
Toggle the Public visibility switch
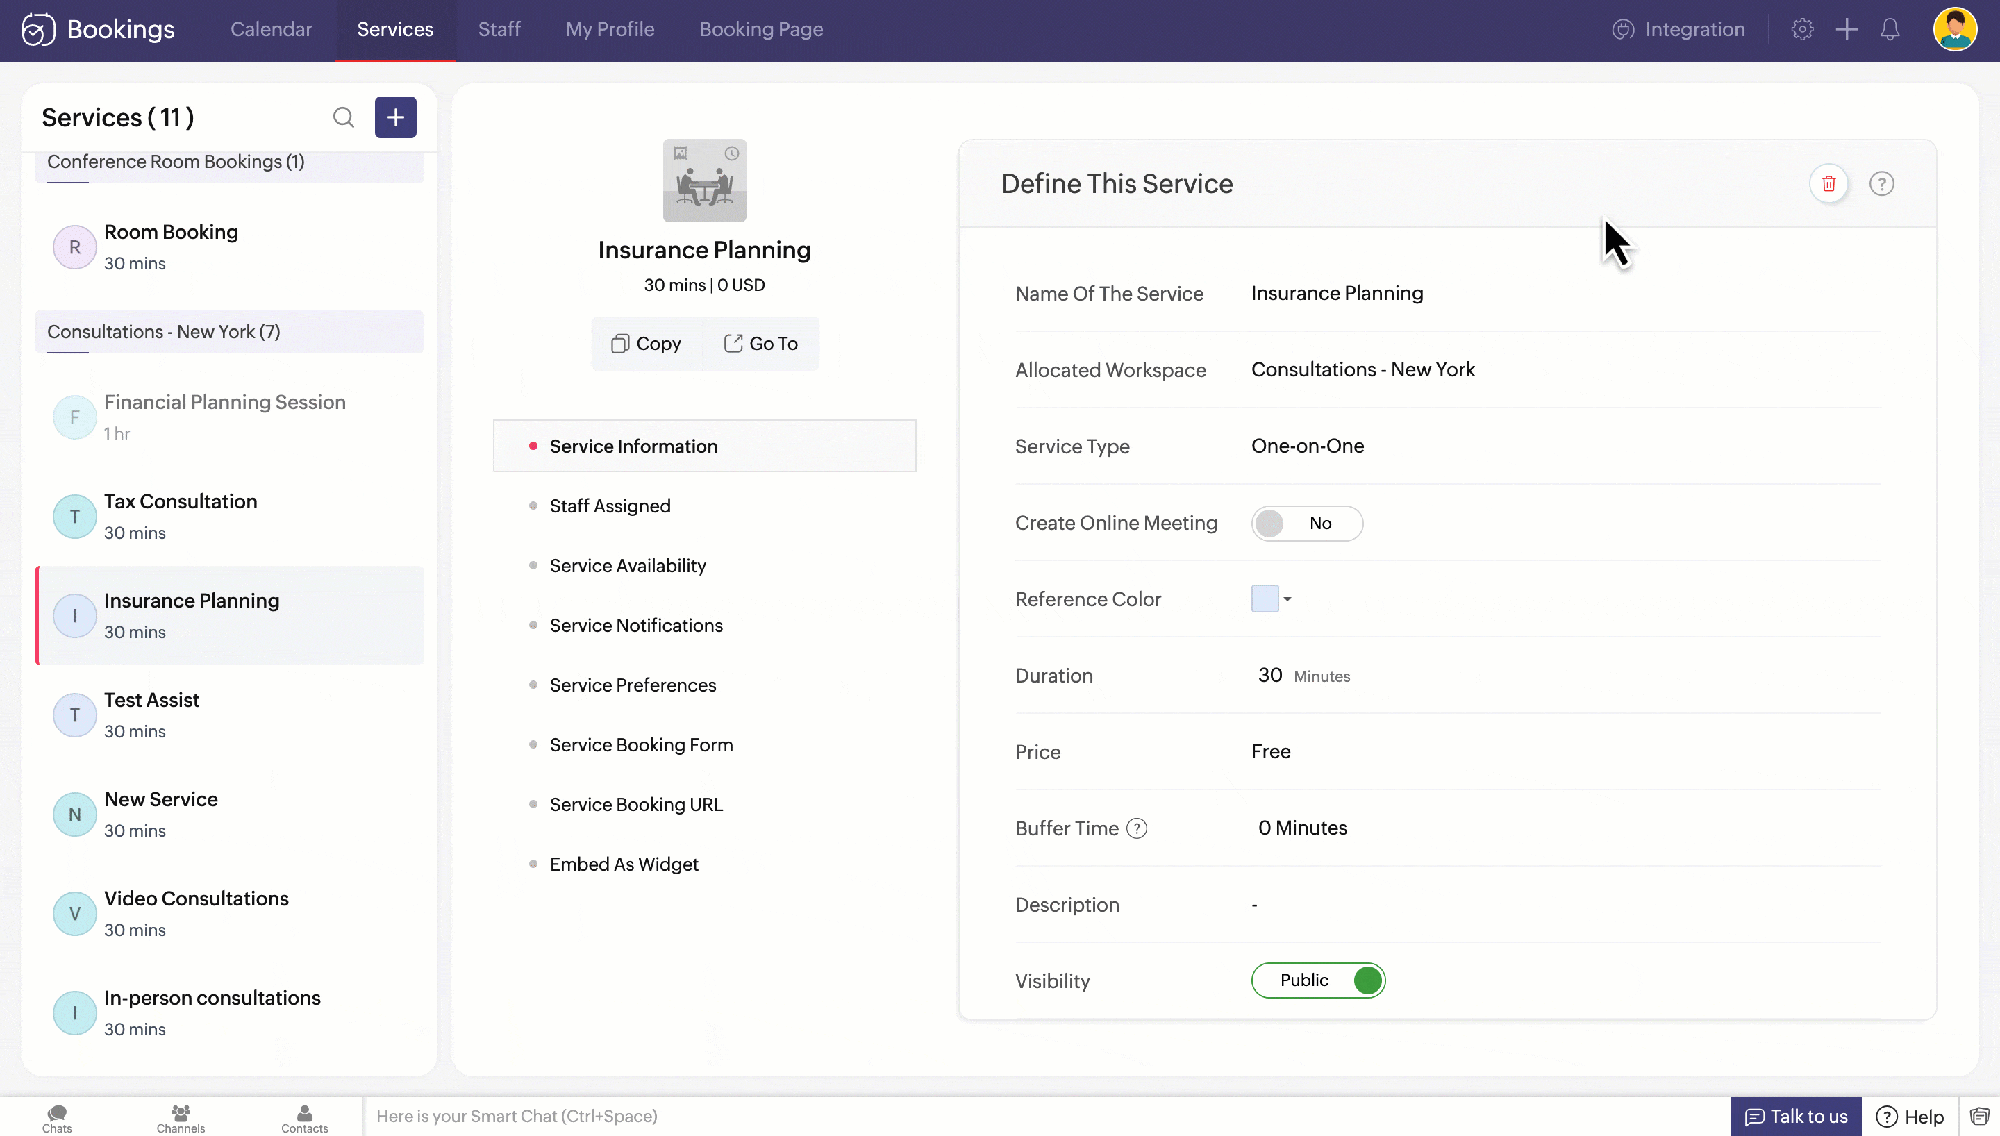click(1318, 980)
